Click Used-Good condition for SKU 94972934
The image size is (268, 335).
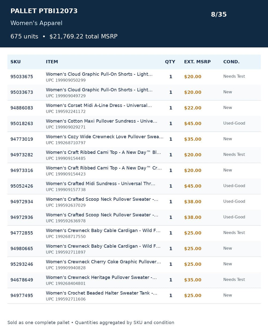[234, 201]
